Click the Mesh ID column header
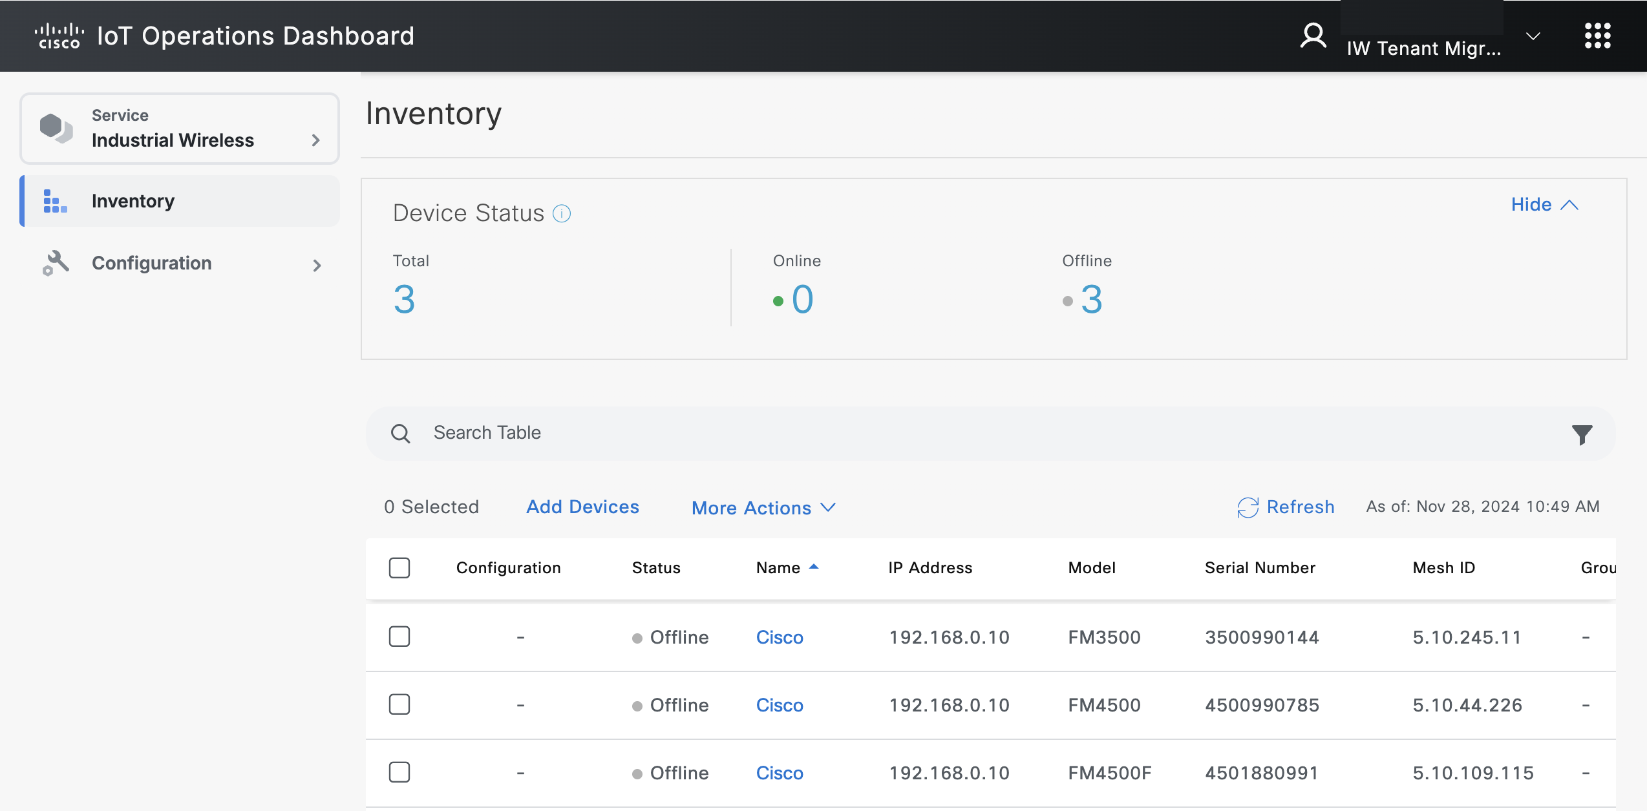This screenshot has height=811, width=1647. (x=1443, y=568)
